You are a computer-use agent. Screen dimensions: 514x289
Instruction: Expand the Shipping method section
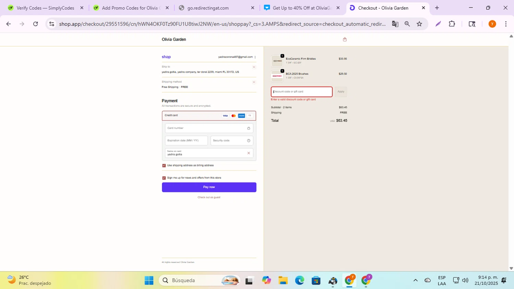coord(254,82)
